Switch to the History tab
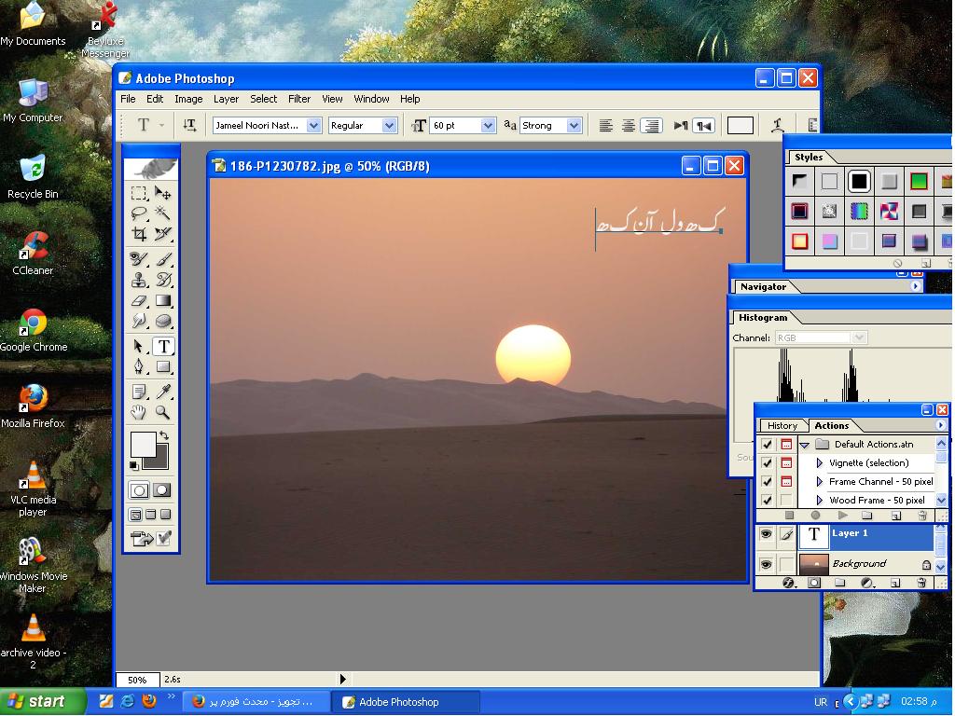 782,425
